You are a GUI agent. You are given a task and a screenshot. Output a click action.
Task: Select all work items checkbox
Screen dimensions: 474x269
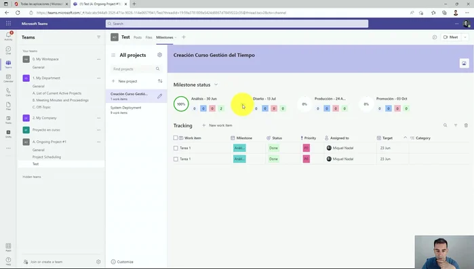(x=176, y=138)
